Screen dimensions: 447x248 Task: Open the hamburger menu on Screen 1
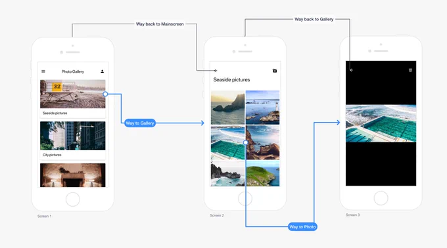(x=43, y=72)
